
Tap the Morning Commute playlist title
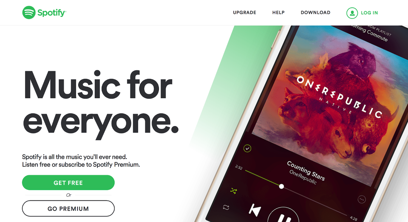point(369,33)
